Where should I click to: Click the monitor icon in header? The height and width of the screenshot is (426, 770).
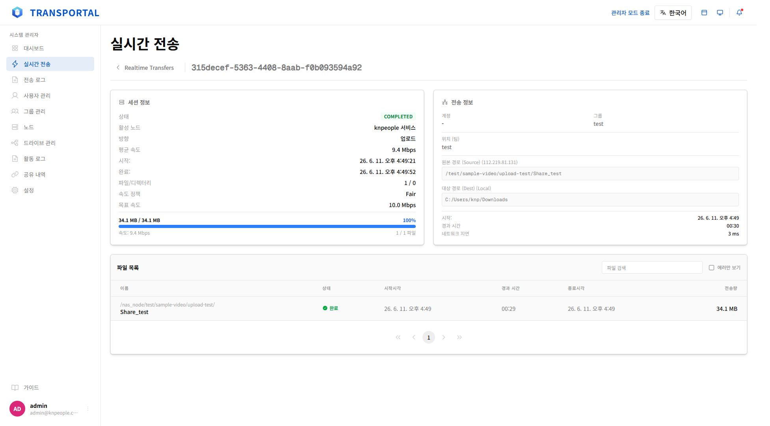pos(720,13)
